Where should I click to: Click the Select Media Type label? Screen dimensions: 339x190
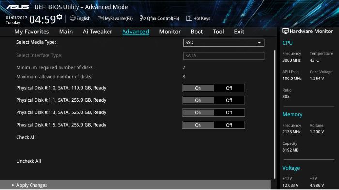[x=36, y=42]
